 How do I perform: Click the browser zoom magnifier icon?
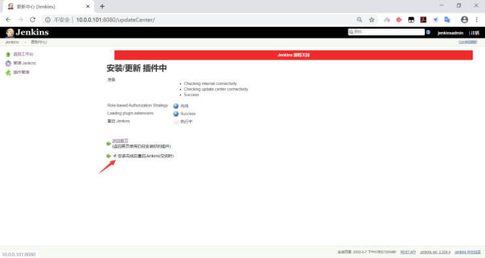[x=360, y=20]
